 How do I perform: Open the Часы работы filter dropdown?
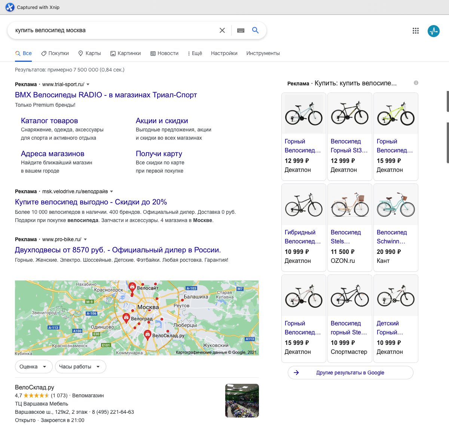[x=80, y=367]
